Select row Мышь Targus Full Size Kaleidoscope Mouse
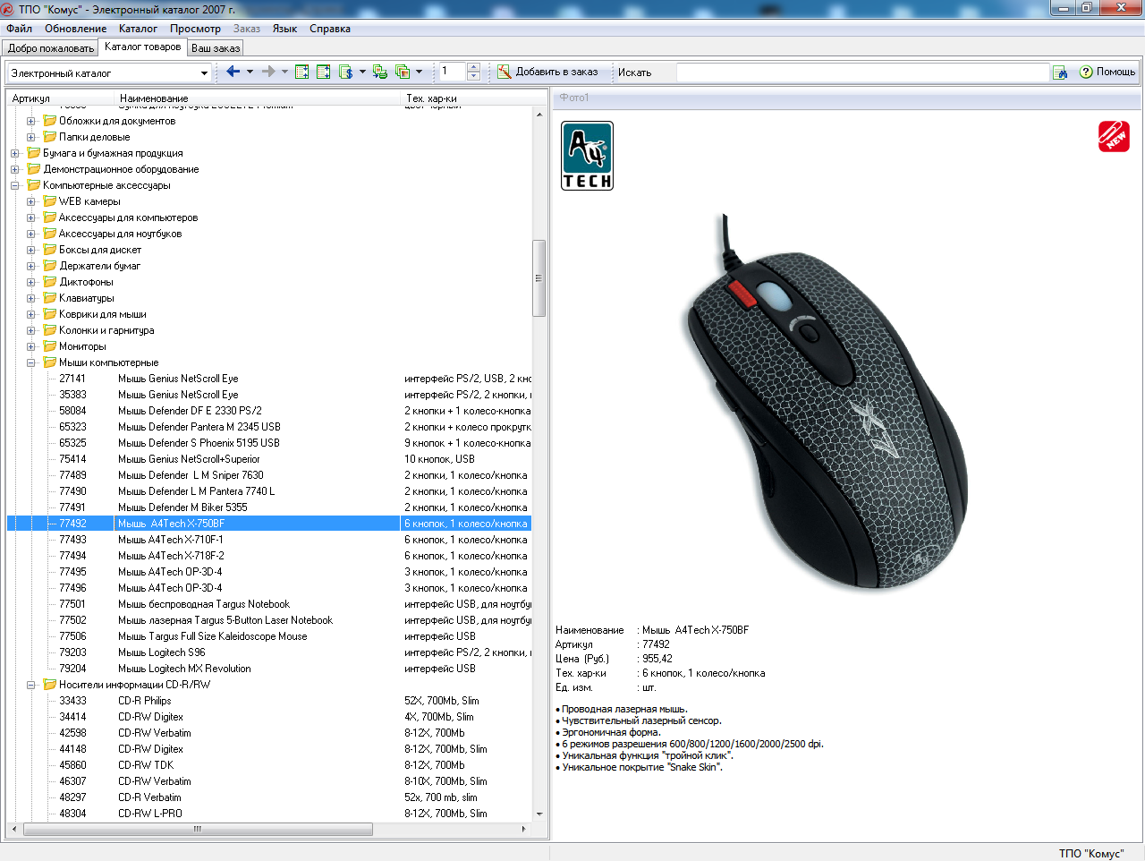 point(269,636)
